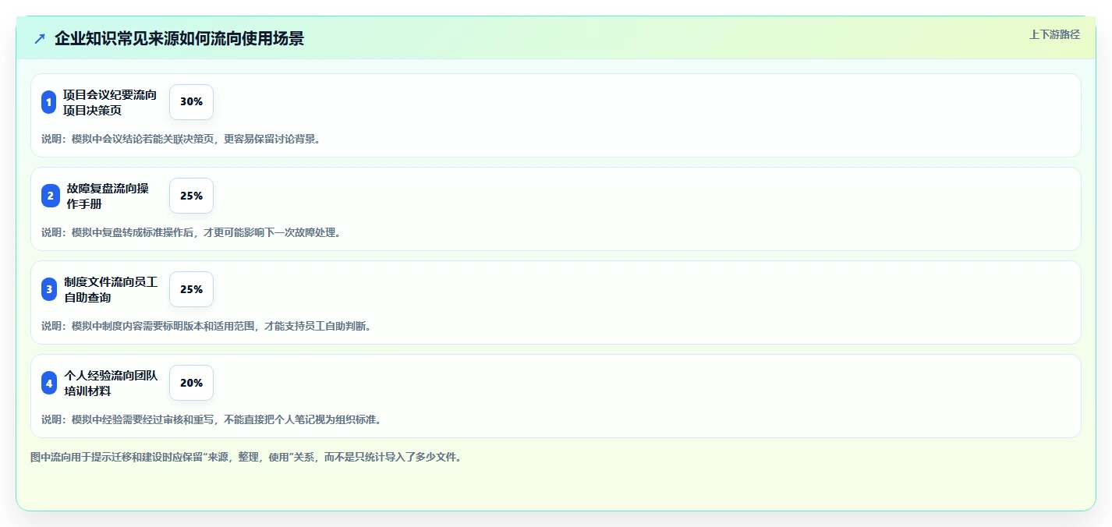Click the title 企业知识常见来源如何流向使用场景
Image resolution: width=1112 pixels, height=527 pixels.
[179, 39]
